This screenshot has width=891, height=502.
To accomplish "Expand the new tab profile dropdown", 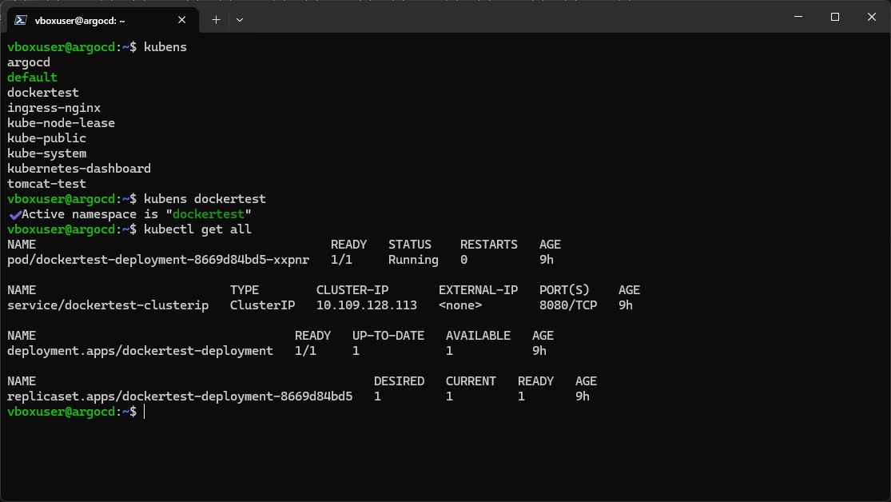I will 240,20.
